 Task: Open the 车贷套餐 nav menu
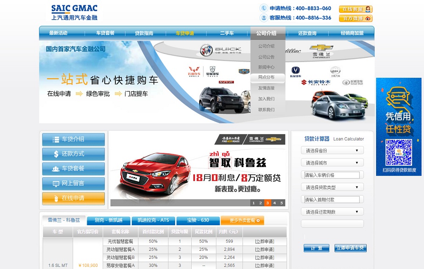(x=105, y=33)
